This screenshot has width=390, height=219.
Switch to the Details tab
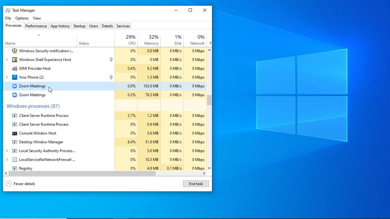pyautogui.click(x=107, y=26)
